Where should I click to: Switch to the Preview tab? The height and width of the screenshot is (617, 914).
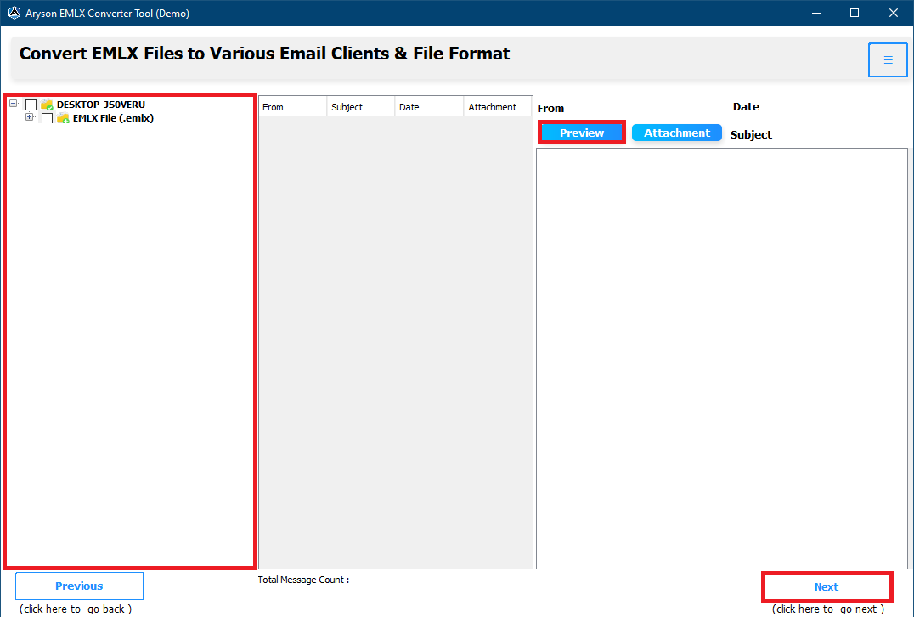[x=582, y=133]
